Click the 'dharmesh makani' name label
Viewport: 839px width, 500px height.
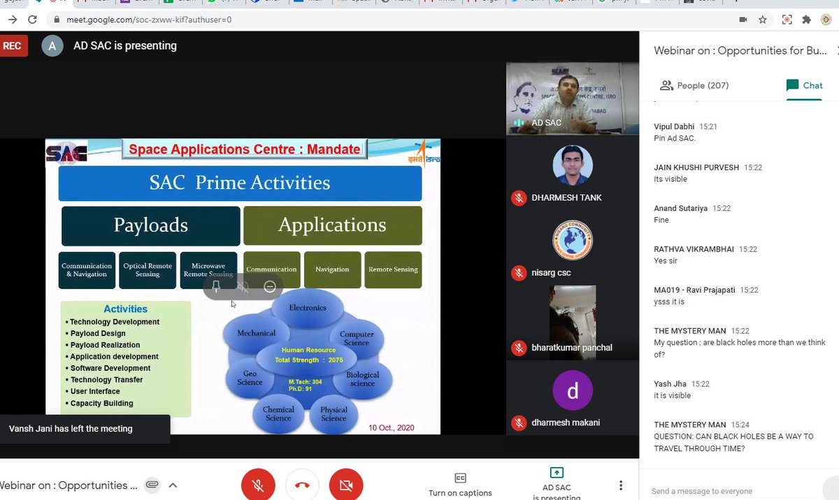tap(566, 422)
